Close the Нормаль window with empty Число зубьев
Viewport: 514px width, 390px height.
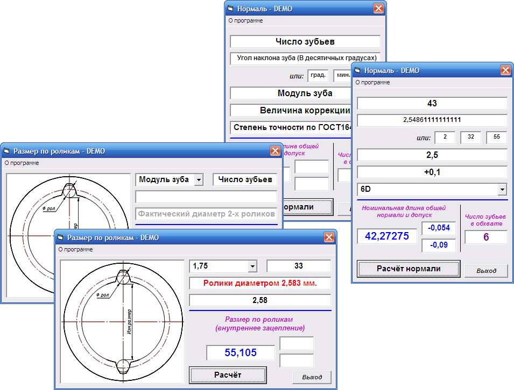tap(378, 9)
